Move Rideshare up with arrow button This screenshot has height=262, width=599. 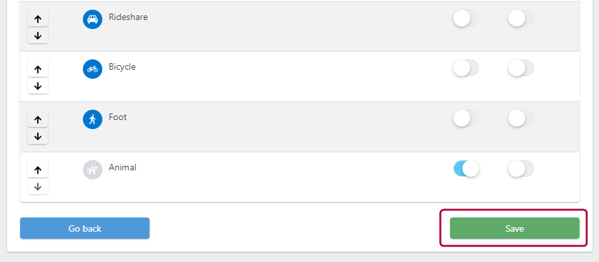click(x=38, y=19)
